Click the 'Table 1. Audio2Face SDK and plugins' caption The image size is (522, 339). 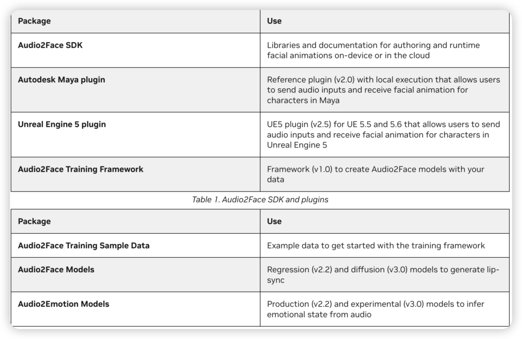pyautogui.click(x=260, y=200)
